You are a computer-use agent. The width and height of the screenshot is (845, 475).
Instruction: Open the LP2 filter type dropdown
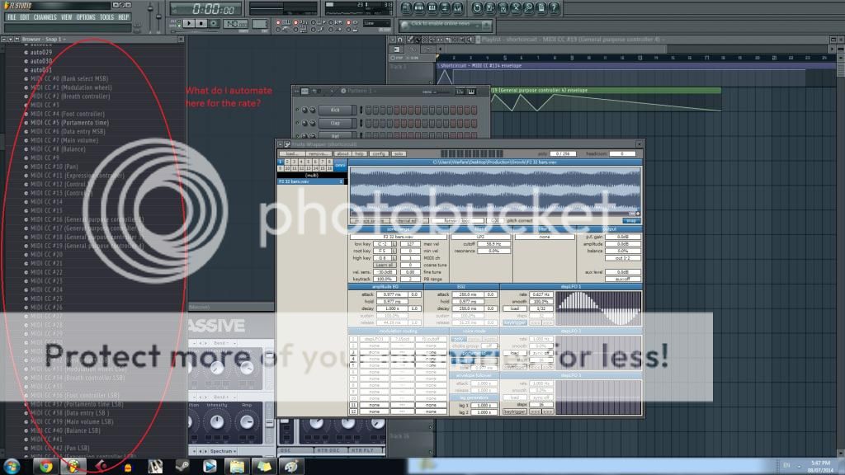pos(480,237)
